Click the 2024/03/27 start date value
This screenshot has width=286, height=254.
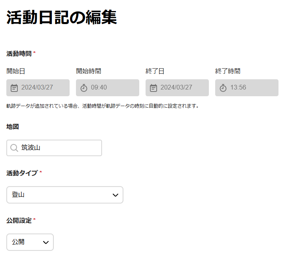pos(37,88)
